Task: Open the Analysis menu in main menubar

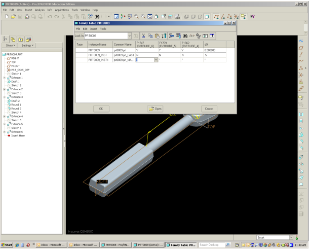Action: click(x=40, y=10)
